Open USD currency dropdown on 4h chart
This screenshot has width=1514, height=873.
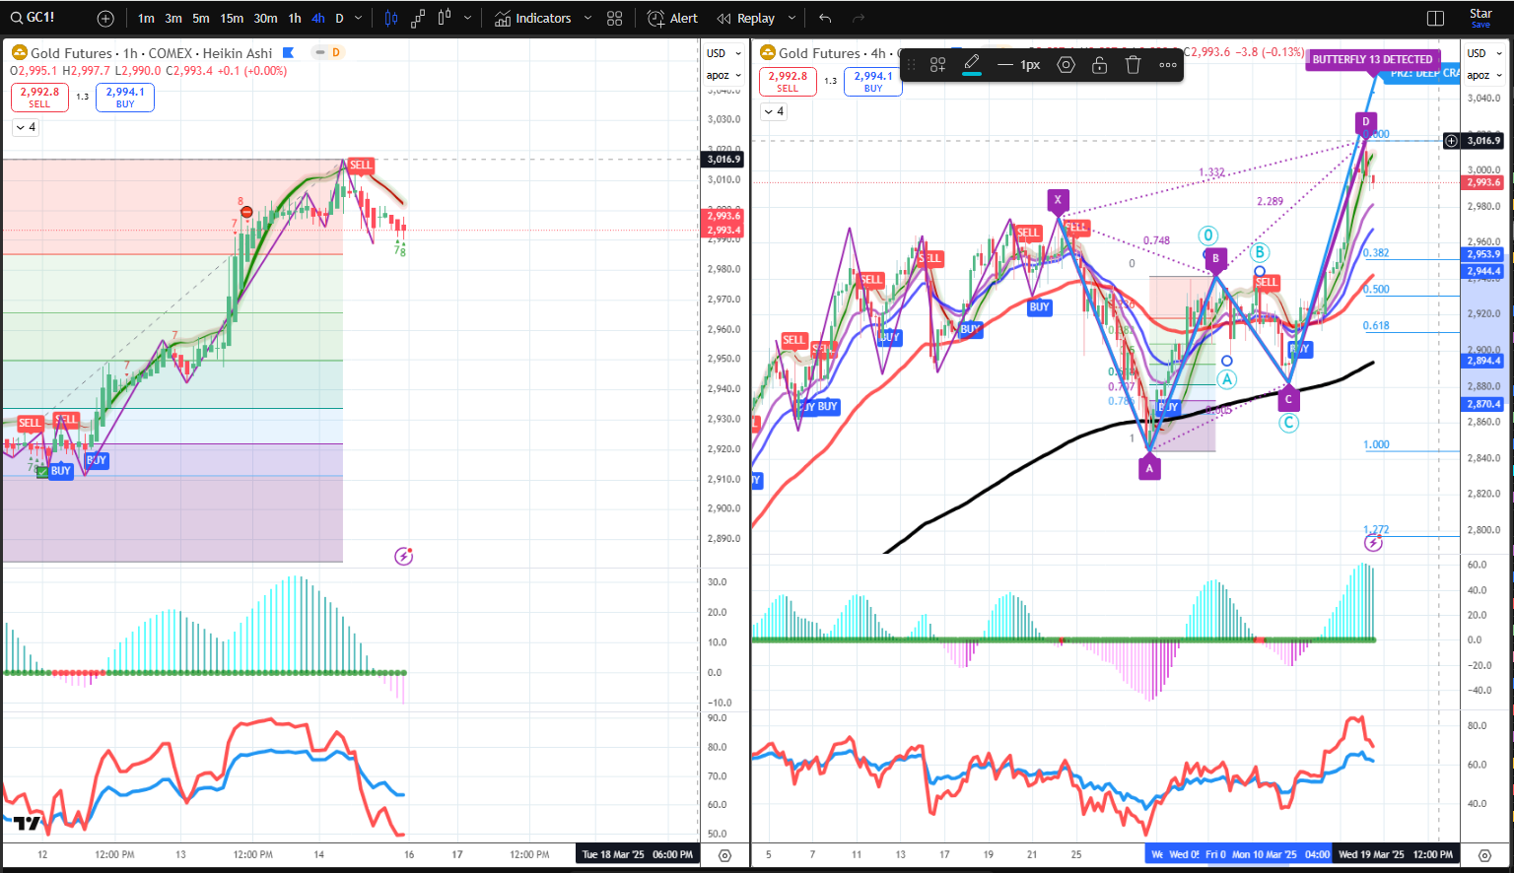(x=1484, y=53)
